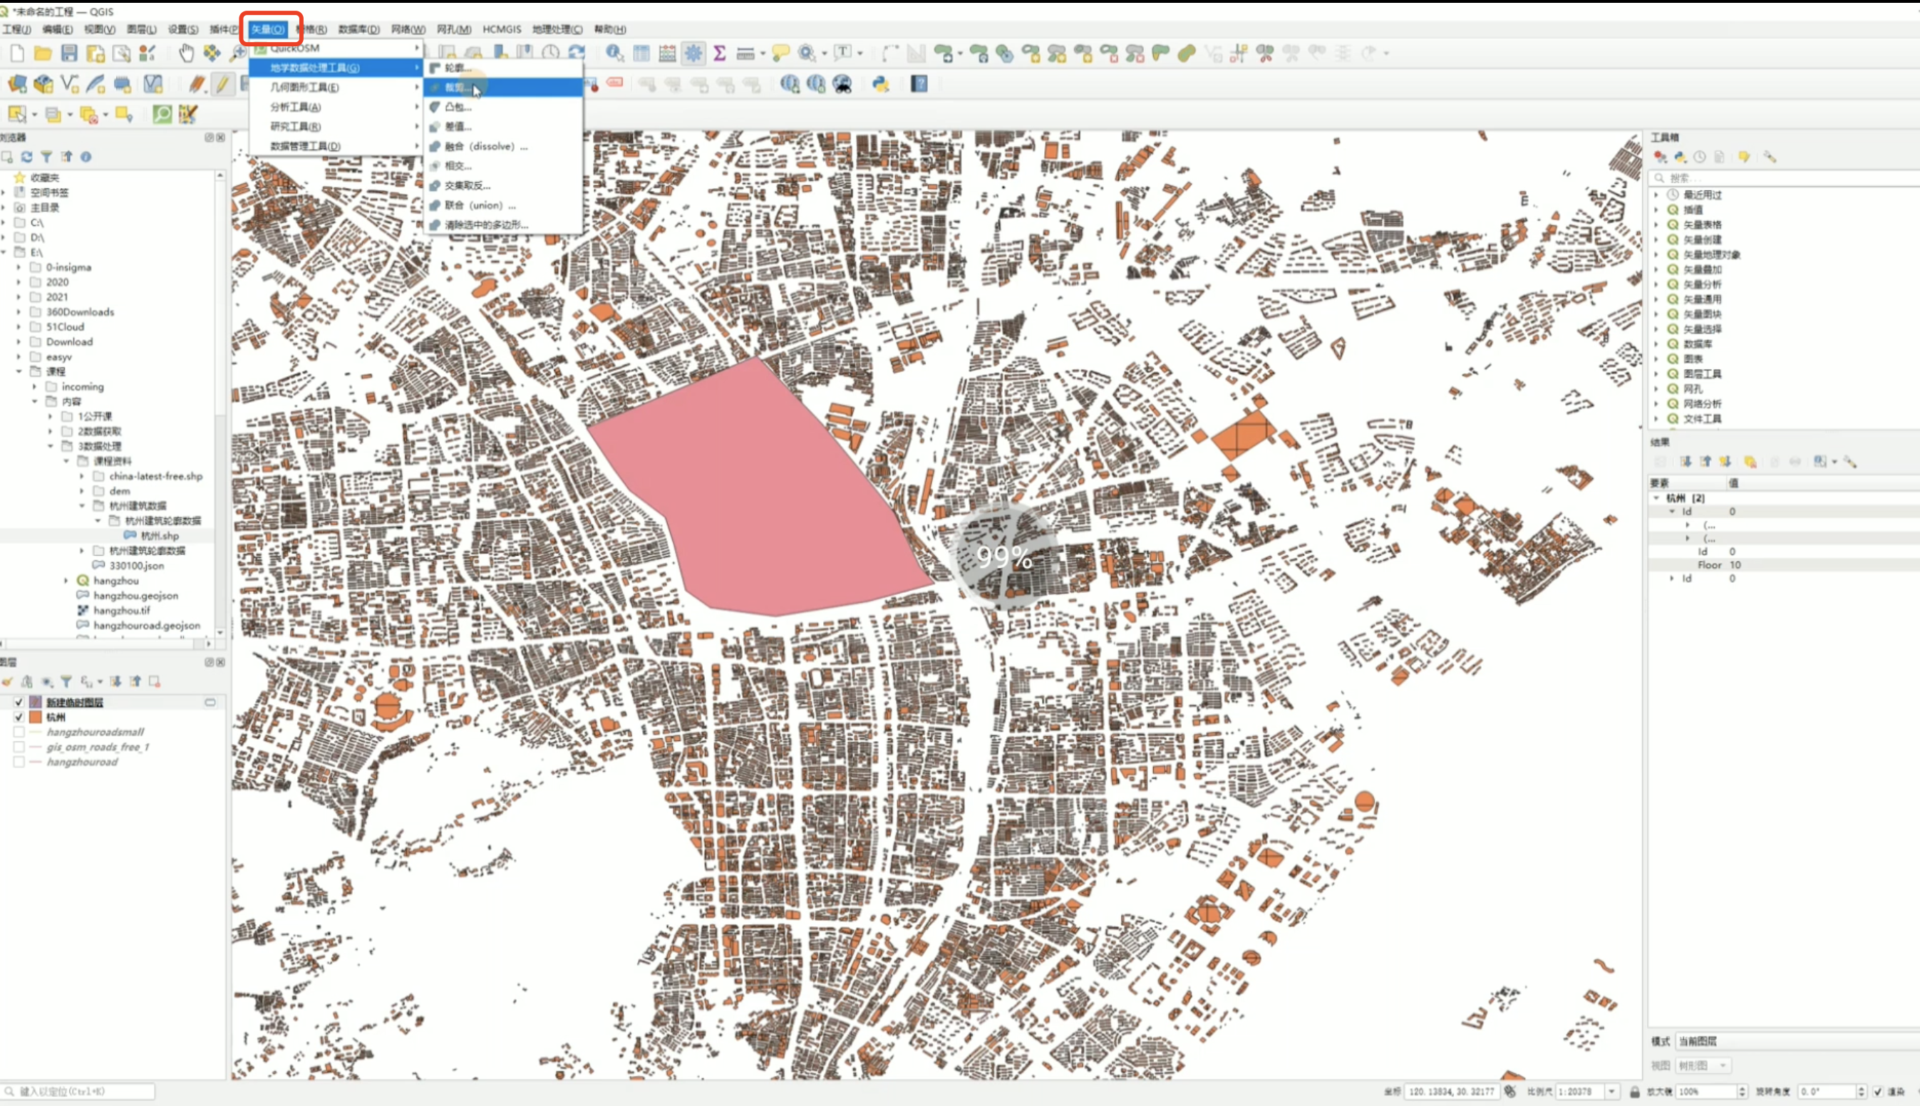Toggle visibility of the 杭州 layer

(x=19, y=717)
